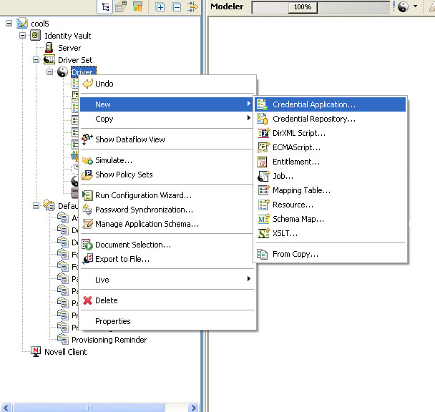The width and height of the screenshot is (435, 412).
Task: Open Properties from the context menu
Action: click(x=112, y=321)
